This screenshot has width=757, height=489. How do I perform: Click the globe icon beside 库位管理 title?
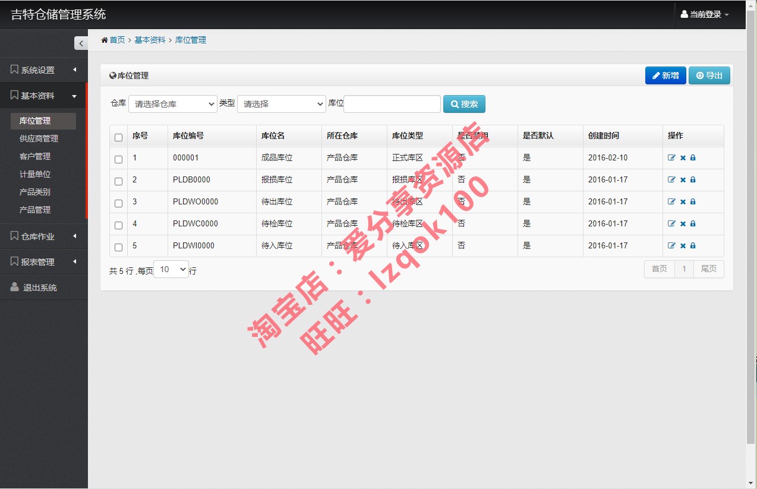(113, 75)
